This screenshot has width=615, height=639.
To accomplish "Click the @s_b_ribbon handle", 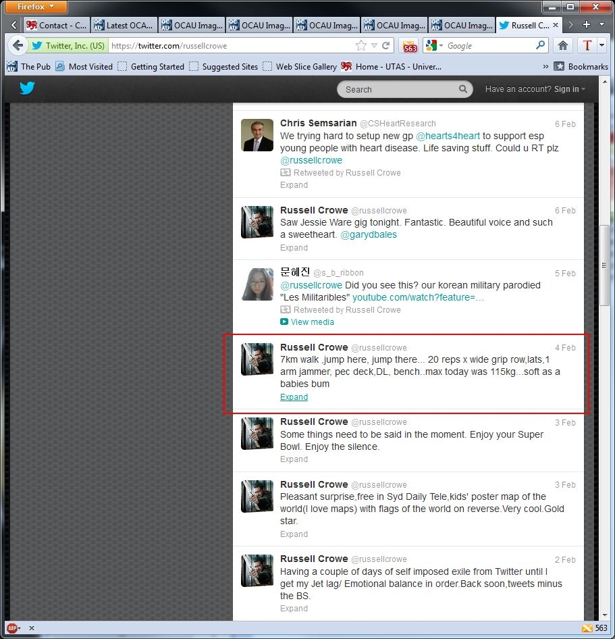I will 338,273.
